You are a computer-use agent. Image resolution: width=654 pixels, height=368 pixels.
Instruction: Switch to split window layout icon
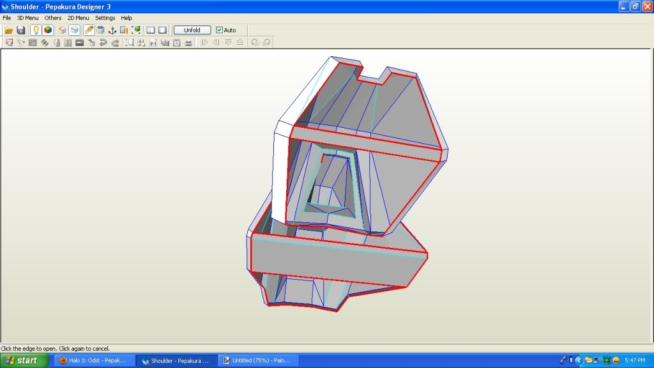click(151, 30)
